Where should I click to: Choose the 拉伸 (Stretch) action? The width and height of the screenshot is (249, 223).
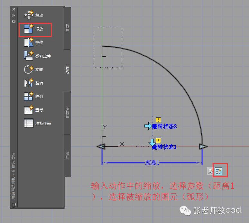(34, 42)
